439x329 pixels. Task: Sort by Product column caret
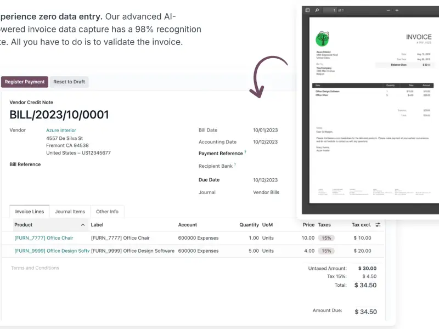[x=83, y=225]
